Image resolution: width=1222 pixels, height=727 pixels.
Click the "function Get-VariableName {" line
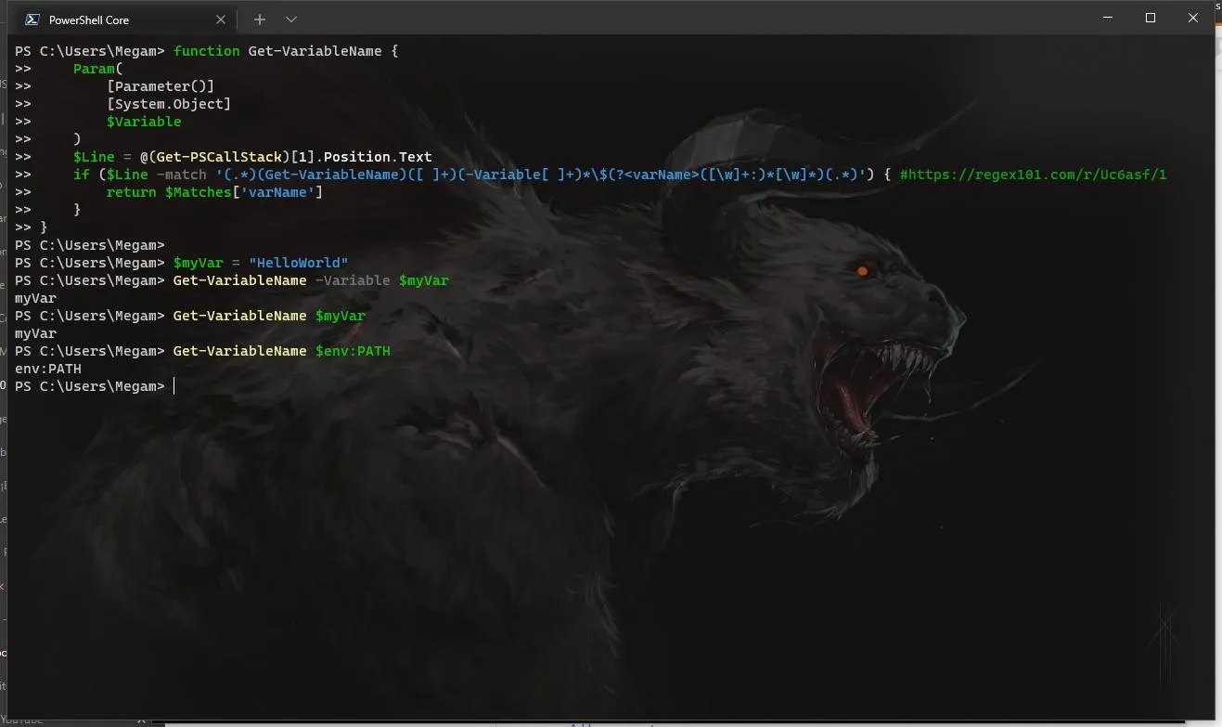coord(286,51)
